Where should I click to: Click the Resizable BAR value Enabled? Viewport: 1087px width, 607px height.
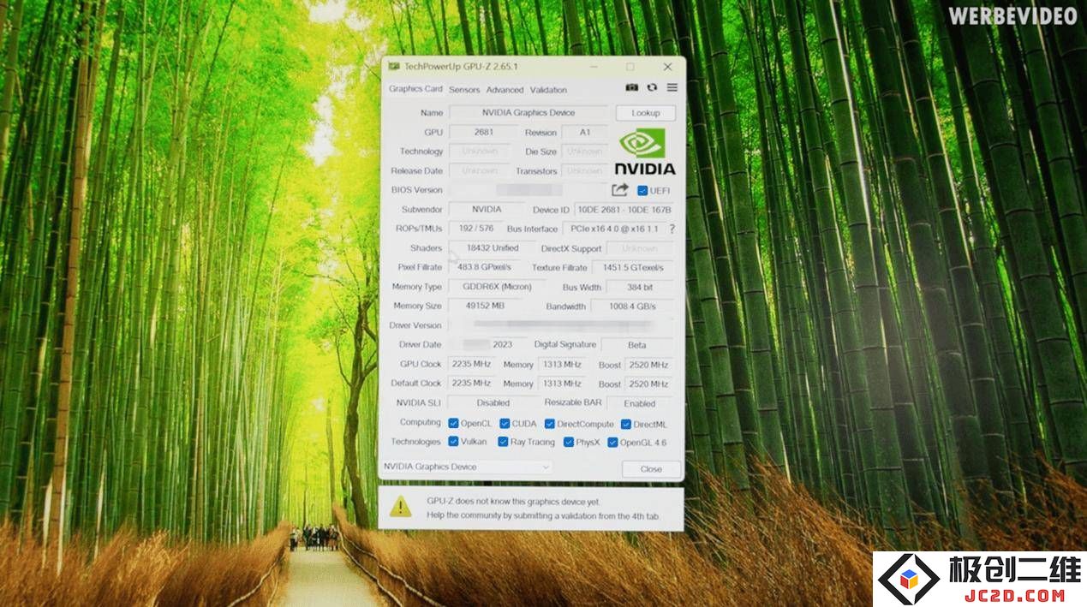[640, 403]
